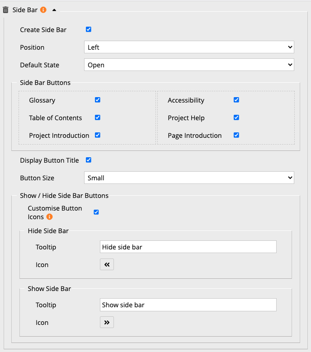Open the Default State dropdown
The width and height of the screenshot is (311, 352).
click(x=189, y=65)
